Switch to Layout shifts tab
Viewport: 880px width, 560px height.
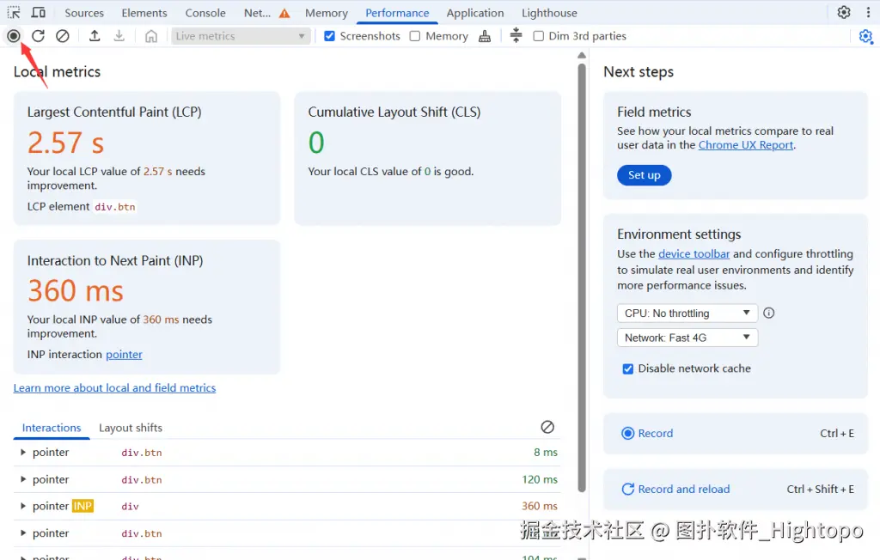point(131,428)
